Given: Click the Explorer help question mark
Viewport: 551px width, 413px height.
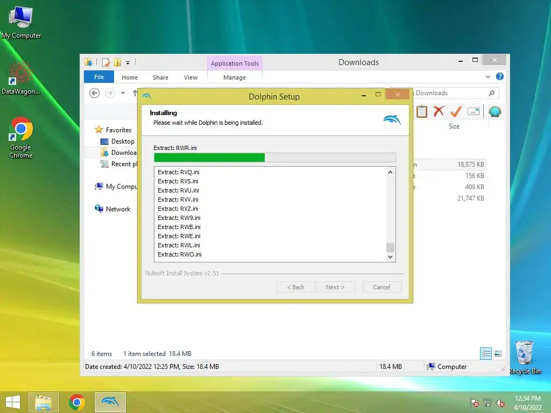Looking at the screenshot, I should (500, 76).
